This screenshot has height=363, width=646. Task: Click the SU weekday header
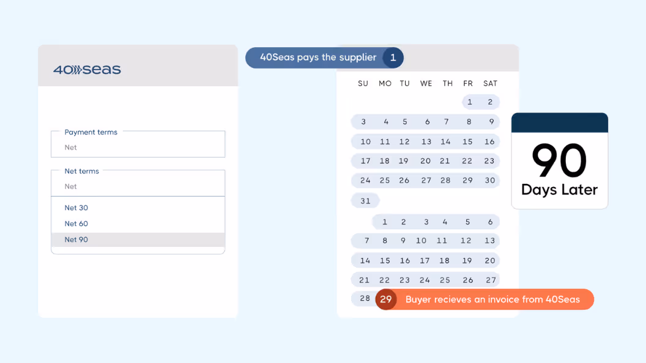point(363,84)
